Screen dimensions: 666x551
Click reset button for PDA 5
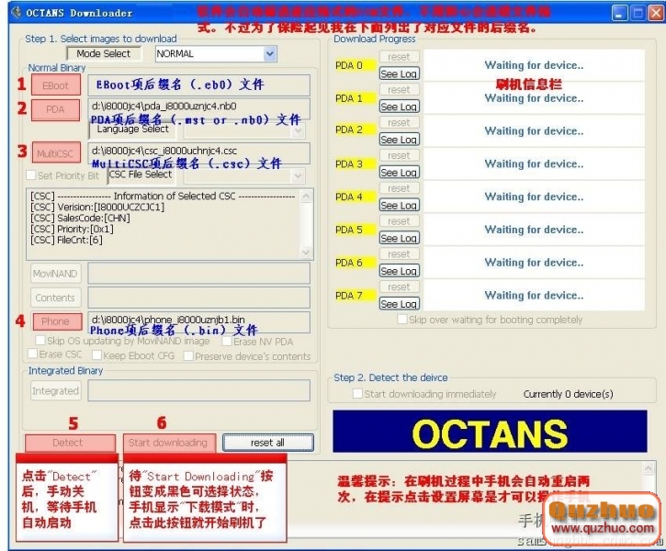coord(399,221)
